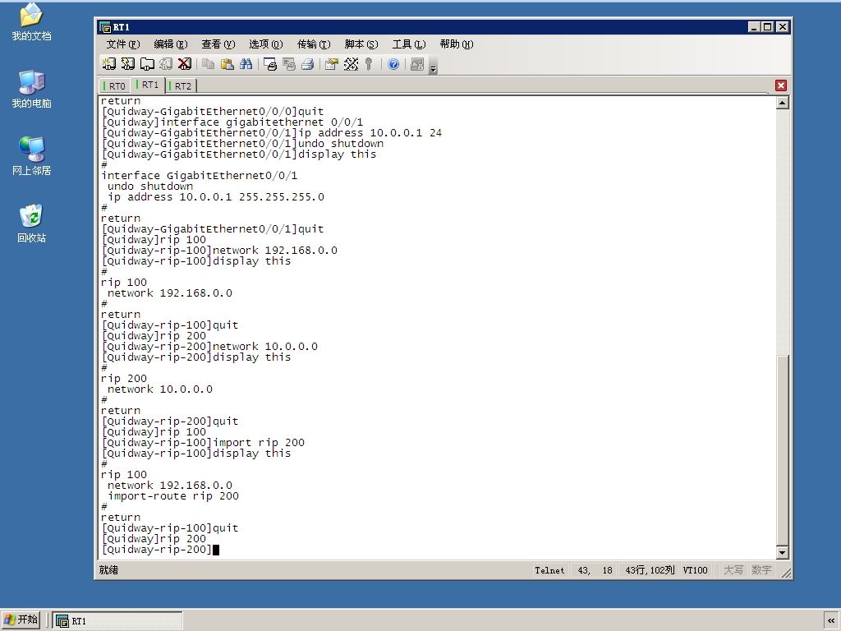Click the Quick Connect lightning icon

click(127, 64)
